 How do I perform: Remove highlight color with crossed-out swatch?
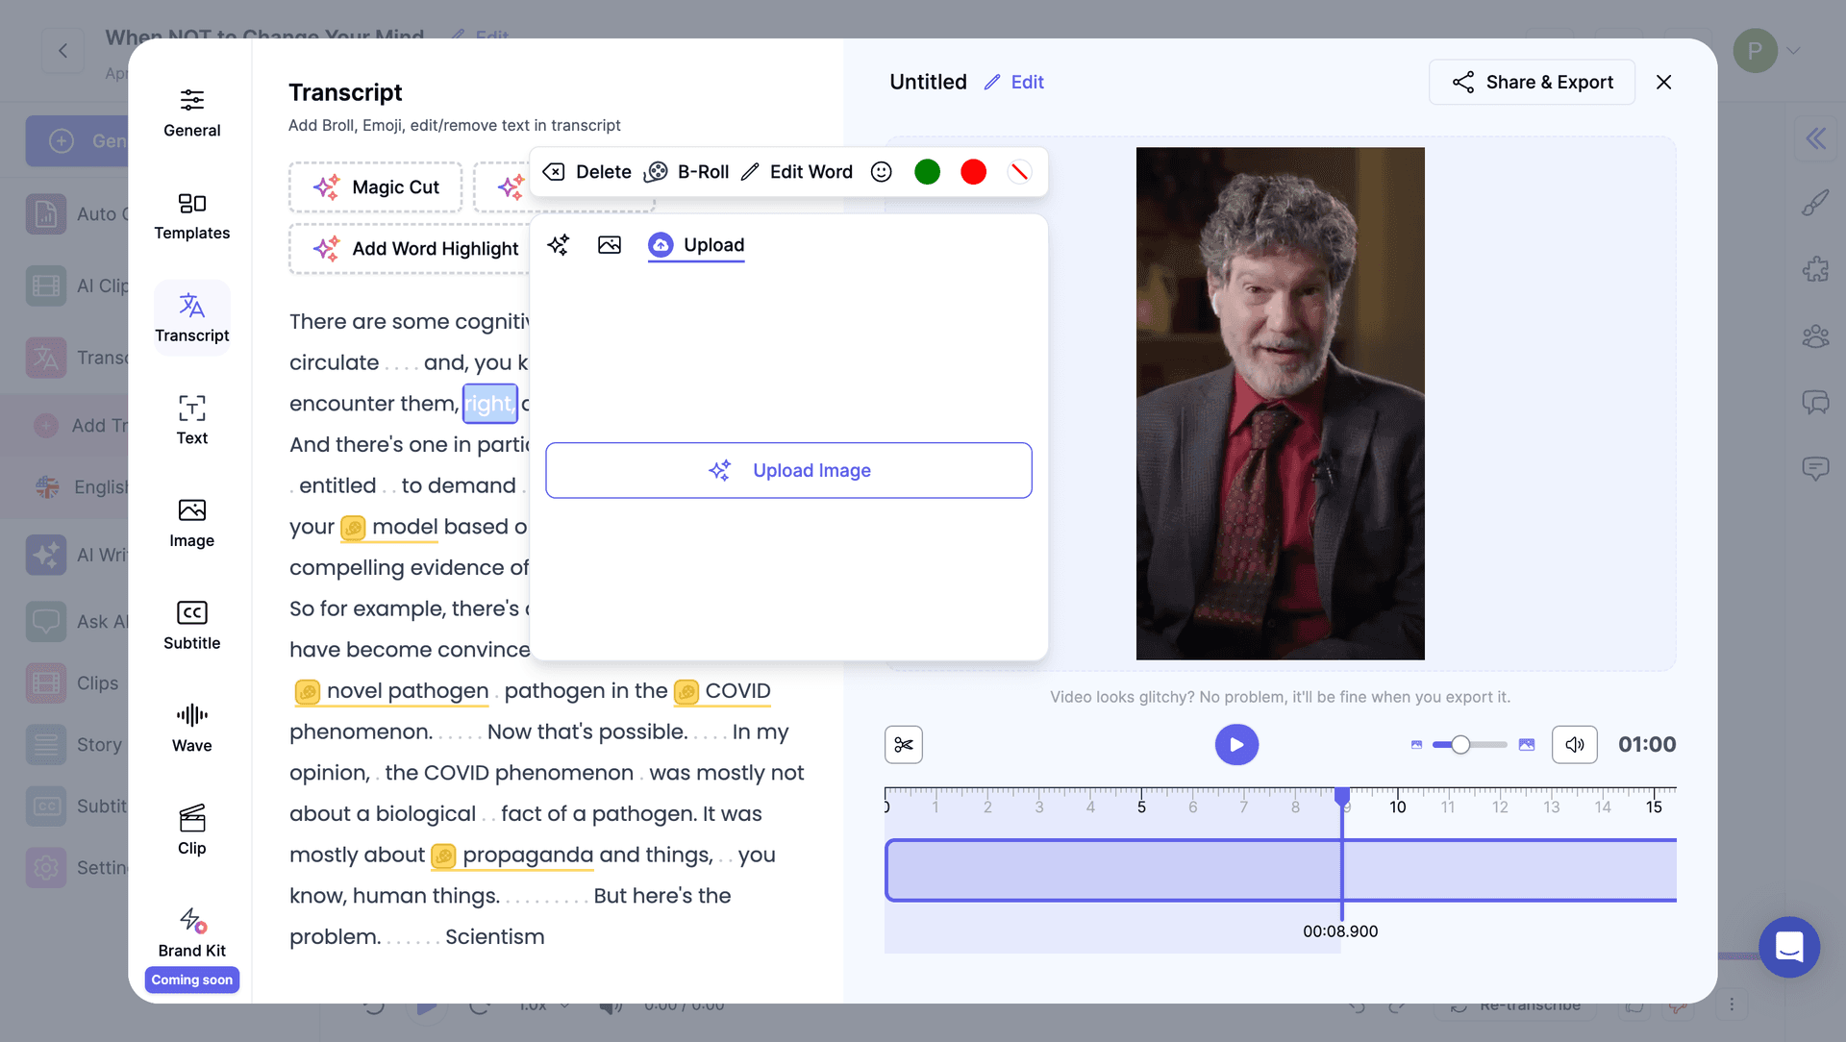coord(1019,172)
